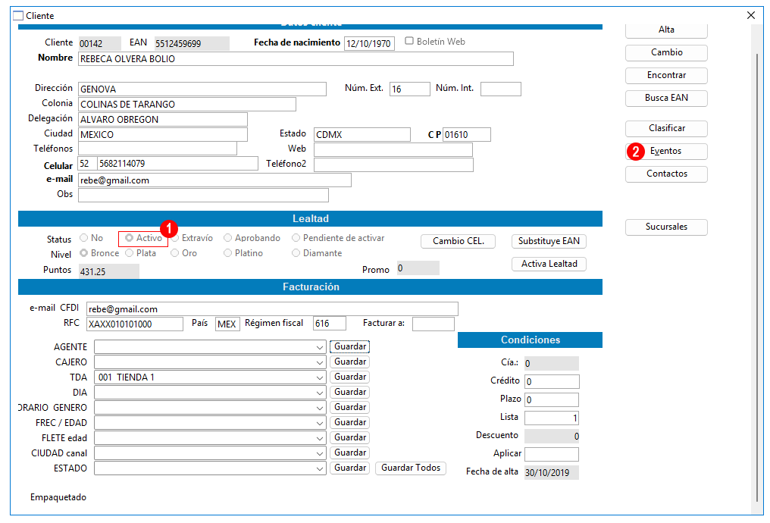Click the Alta button
770x523 pixels.
pos(666,30)
